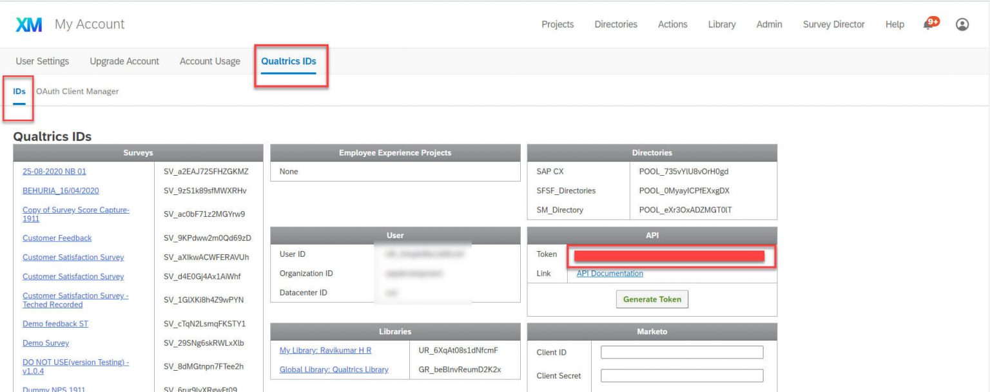This screenshot has height=392, width=990.
Task: Switch to the Account Usage tab
Action: (x=209, y=61)
